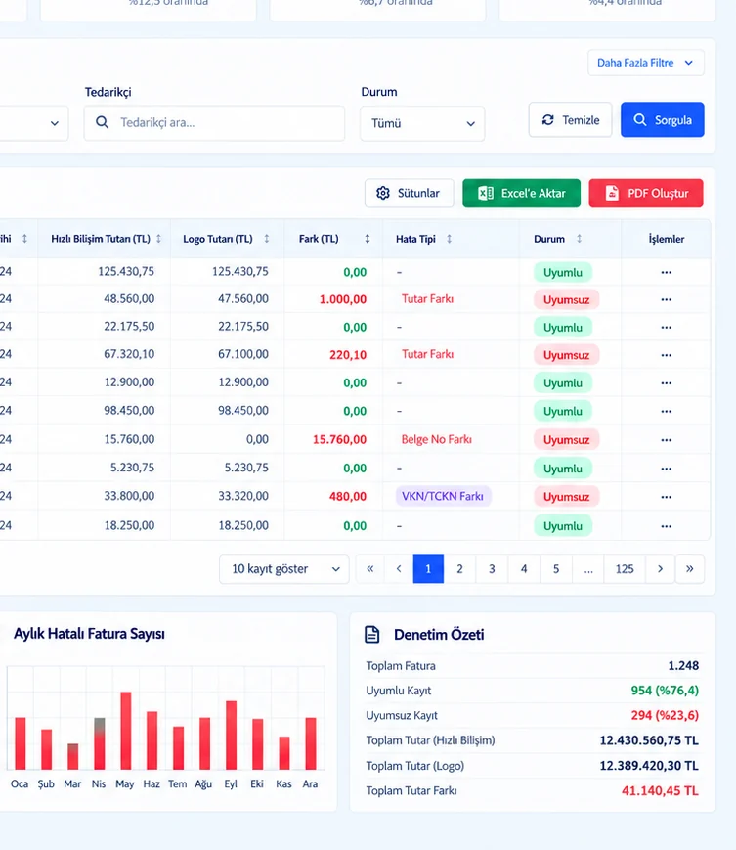736x850 pixels.
Task: Click the Temizle button
Action: click(570, 119)
